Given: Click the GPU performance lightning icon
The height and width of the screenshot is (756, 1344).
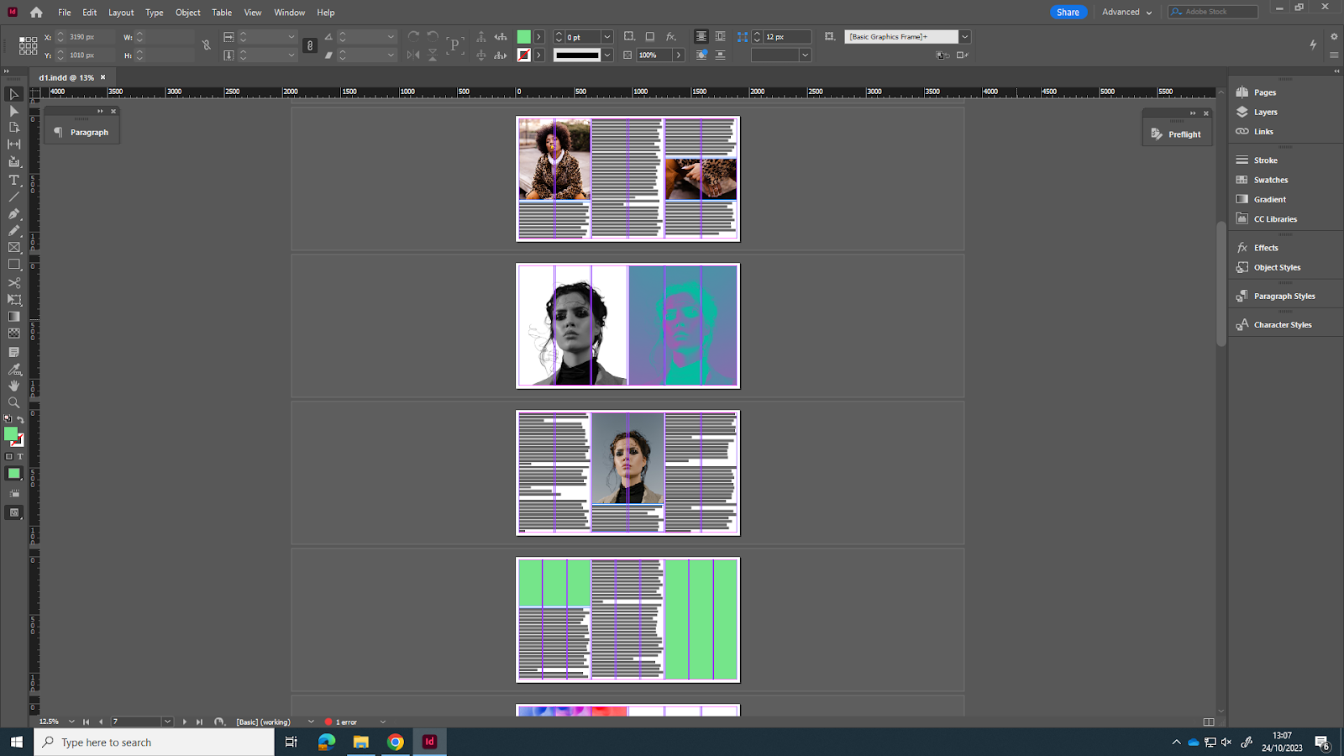Looking at the screenshot, I should 1313,45.
